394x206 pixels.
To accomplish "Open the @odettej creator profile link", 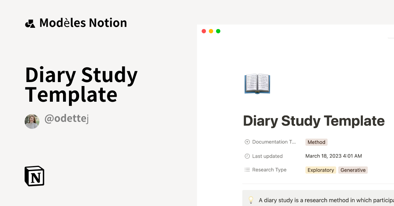I will [x=67, y=119].
